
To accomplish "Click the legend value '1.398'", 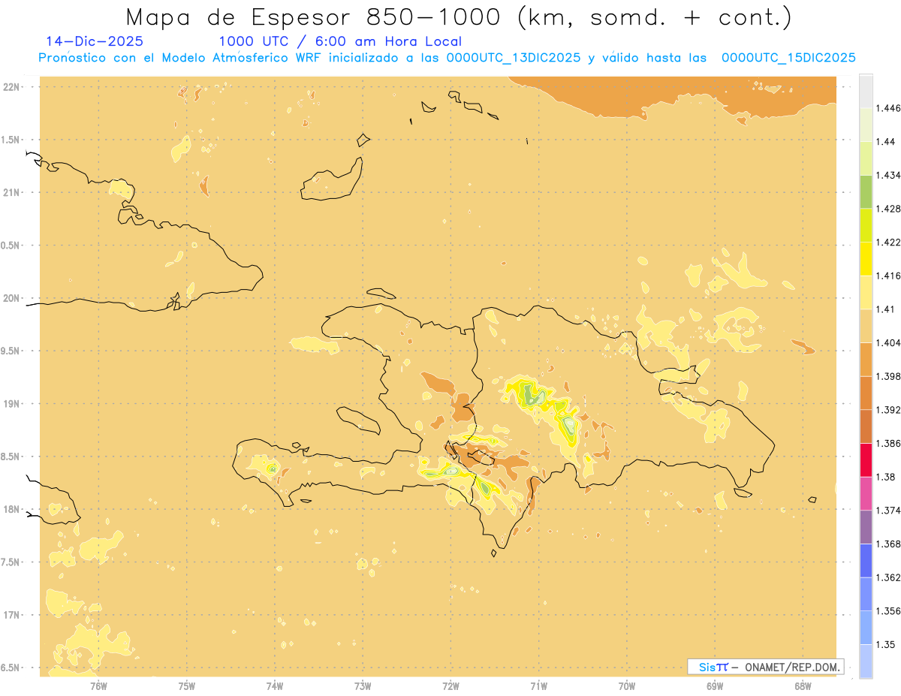I will 890,376.
